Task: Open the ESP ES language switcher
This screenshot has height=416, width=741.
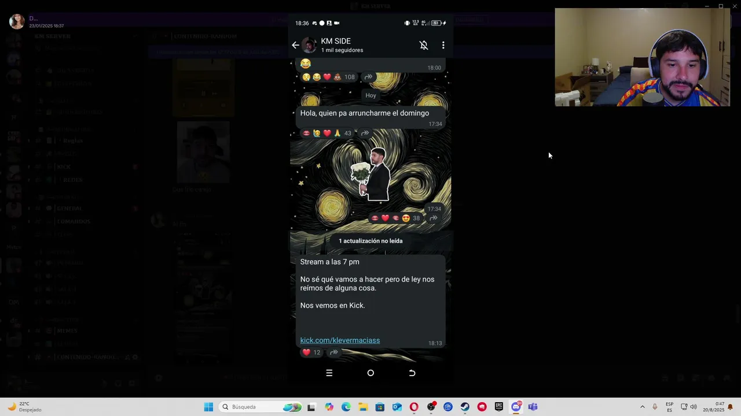Action: tap(669, 407)
